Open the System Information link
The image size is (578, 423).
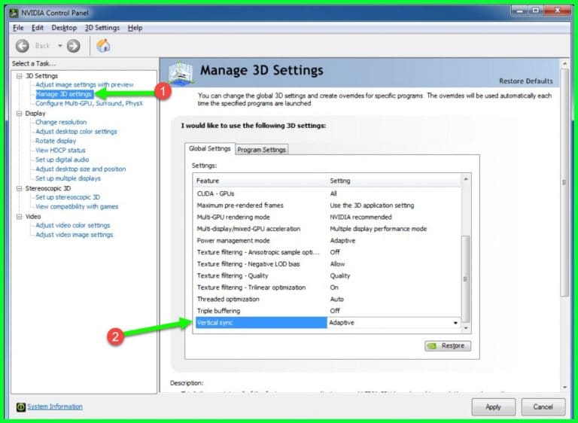55,407
